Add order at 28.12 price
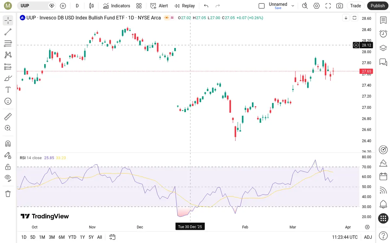Image resolution: width=390 pixels, height=243 pixels. coord(356,45)
